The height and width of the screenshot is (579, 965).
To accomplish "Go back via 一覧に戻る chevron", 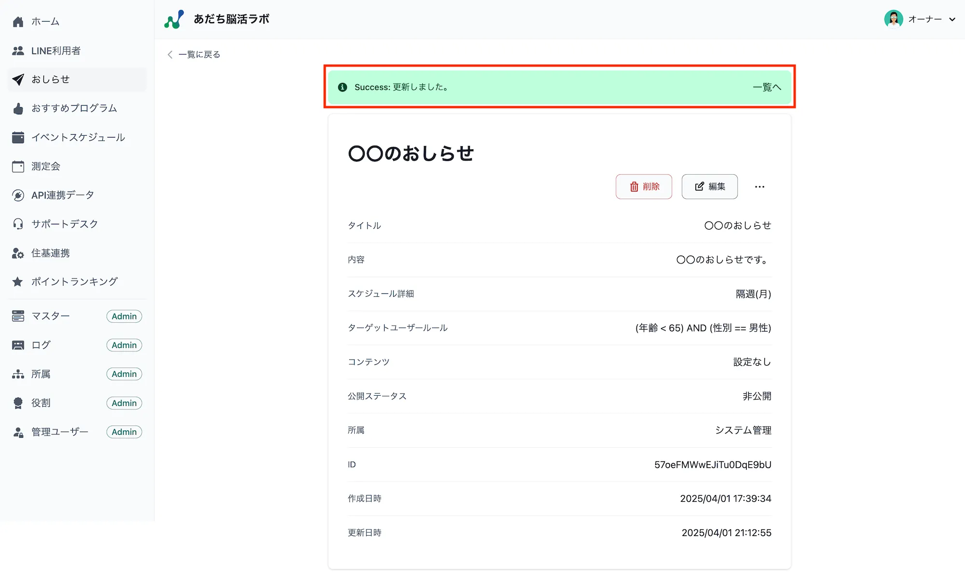I will click(x=170, y=55).
